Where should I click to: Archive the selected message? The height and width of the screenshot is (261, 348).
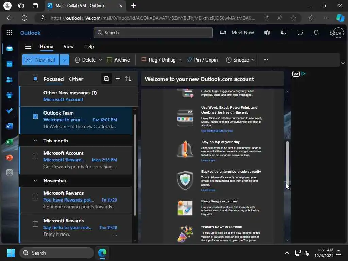tap(119, 60)
